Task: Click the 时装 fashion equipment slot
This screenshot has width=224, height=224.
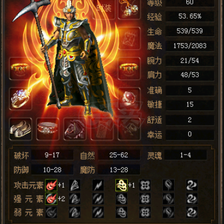Action: [x=104, y=8]
